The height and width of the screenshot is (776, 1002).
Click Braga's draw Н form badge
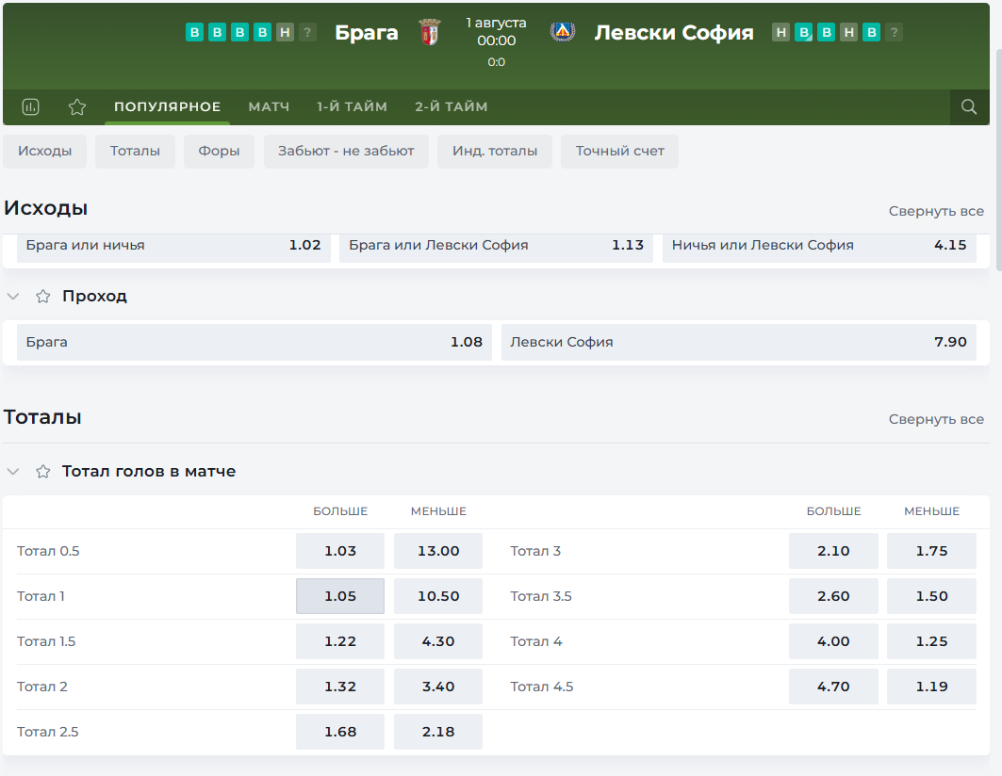click(x=285, y=32)
